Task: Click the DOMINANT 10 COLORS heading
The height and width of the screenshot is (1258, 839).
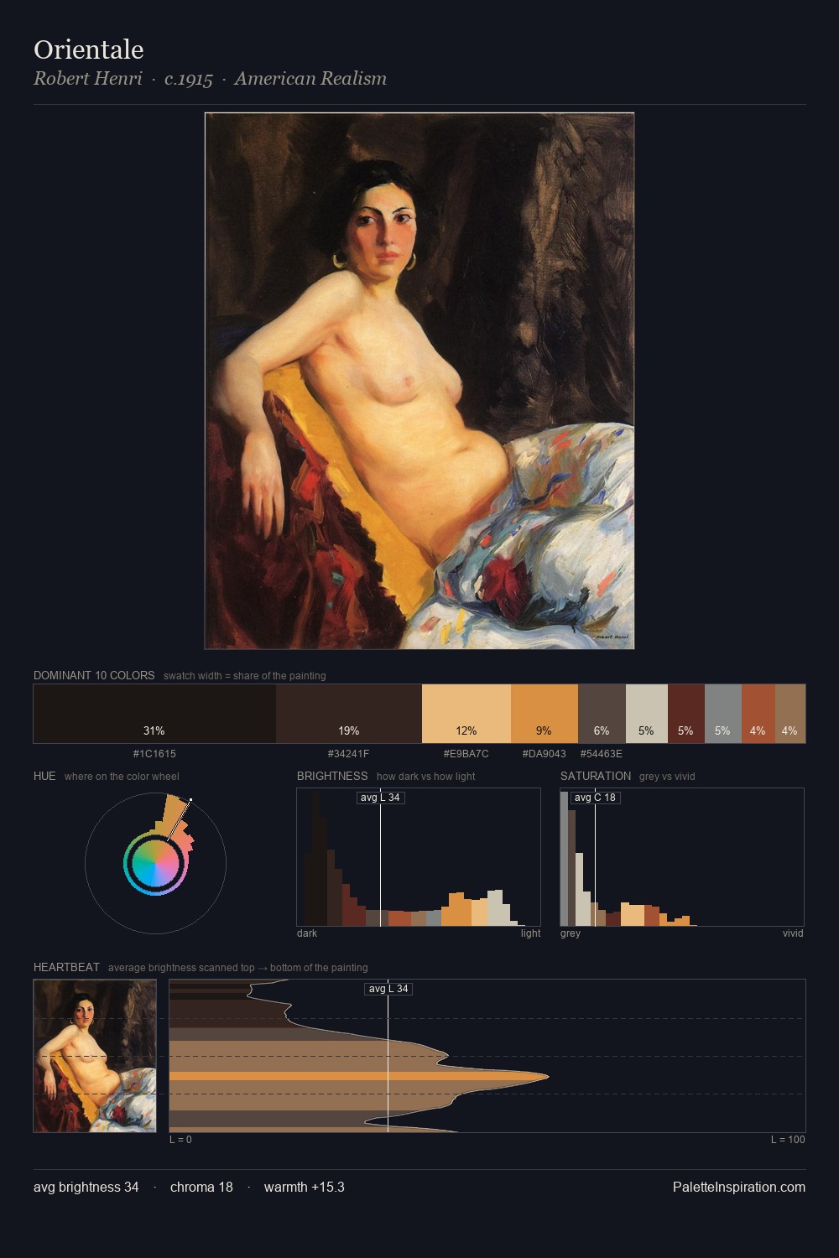Action: tap(94, 675)
